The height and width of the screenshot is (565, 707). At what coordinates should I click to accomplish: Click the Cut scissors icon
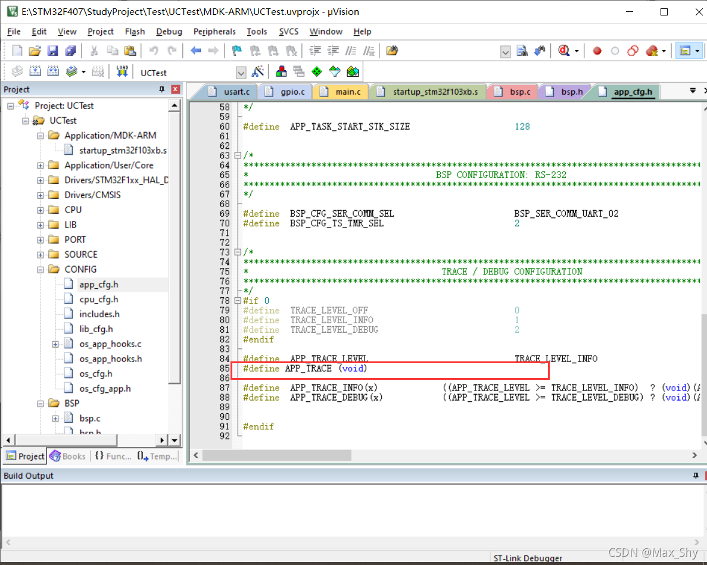pos(94,51)
